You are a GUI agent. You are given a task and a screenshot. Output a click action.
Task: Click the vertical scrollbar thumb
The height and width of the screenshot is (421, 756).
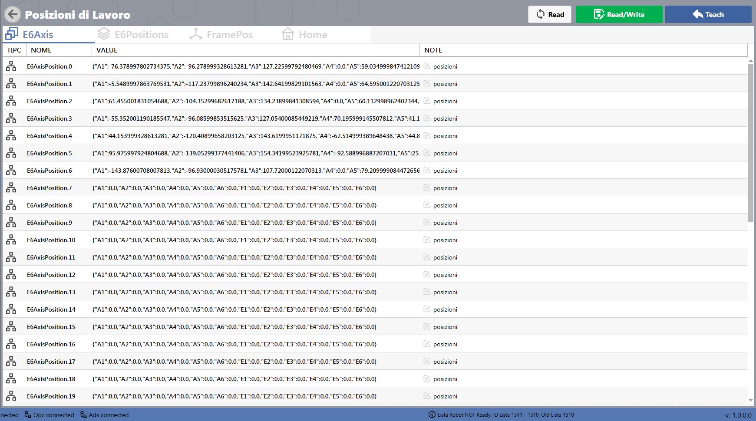tap(751, 143)
